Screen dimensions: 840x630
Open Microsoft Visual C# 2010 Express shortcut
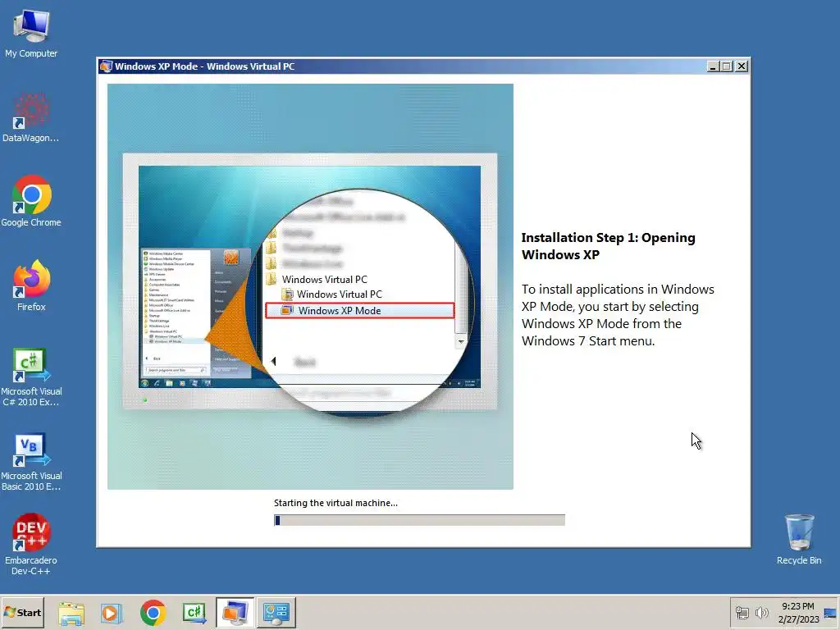point(31,377)
